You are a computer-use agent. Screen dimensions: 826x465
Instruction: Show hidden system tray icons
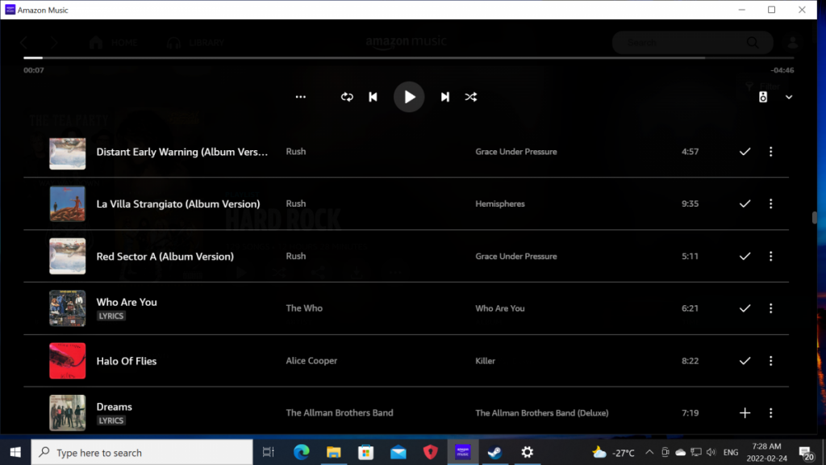pos(649,452)
